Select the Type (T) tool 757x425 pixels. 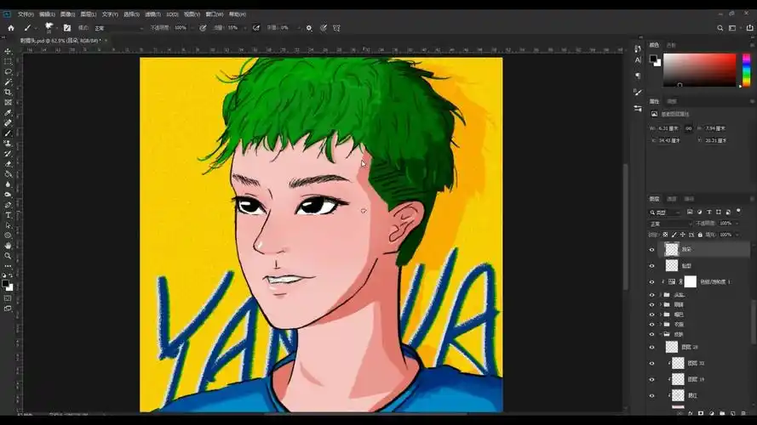click(9, 215)
